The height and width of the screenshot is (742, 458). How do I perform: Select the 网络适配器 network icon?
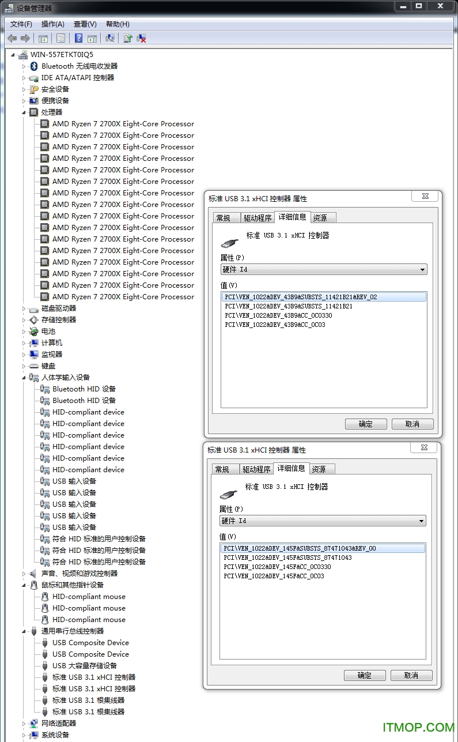click(34, 724)
